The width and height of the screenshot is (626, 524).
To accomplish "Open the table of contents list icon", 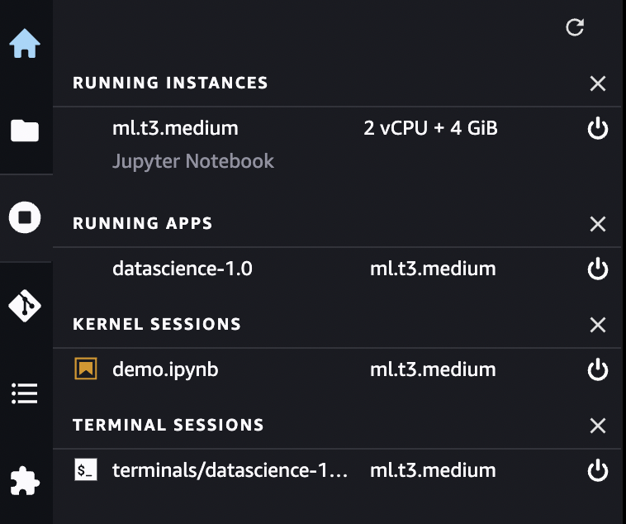I will (x=25, y=393).
